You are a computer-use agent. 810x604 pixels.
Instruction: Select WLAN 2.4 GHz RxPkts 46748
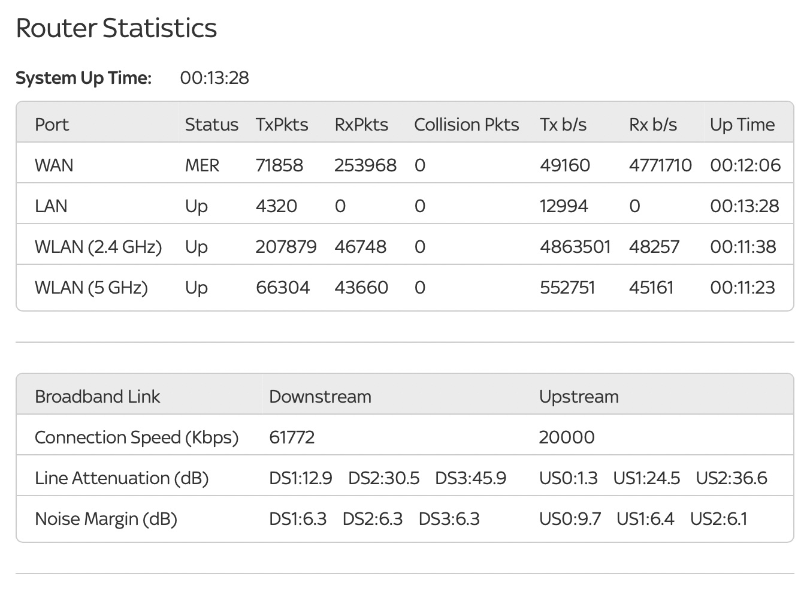coord(360,247)
